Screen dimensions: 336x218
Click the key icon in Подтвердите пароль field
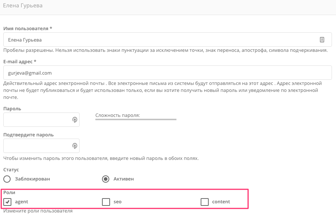click(74, 146)
